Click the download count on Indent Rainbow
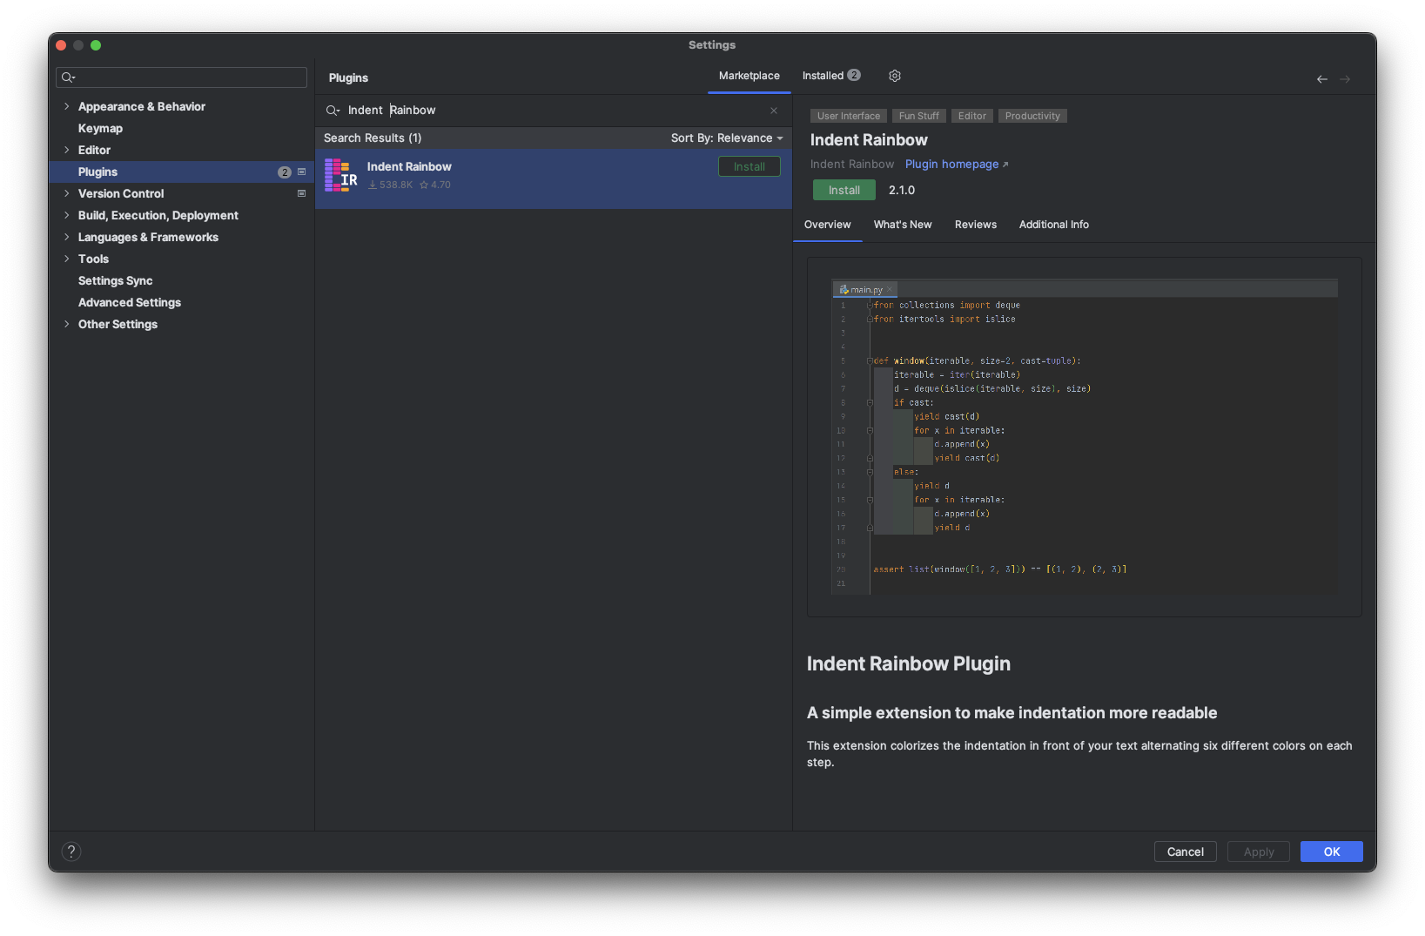The height and width of the screenshot is (936, 1425). tap(390, 185)
